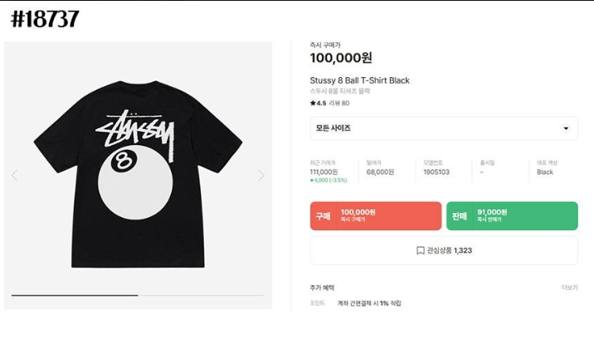
Task: Add to 관심상품 1,323 wishlist
Action: pos(444,250)
